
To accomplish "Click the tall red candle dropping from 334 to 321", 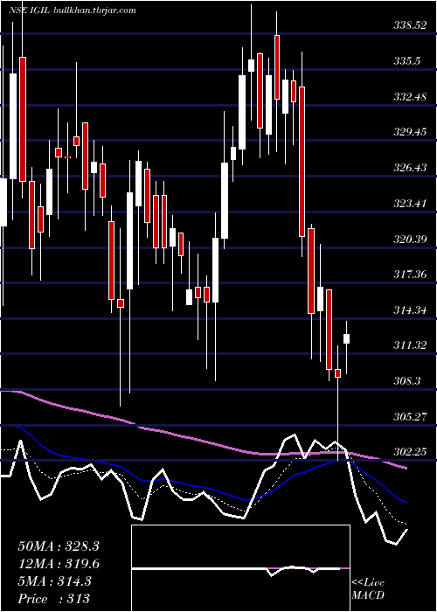I will [x=302, y=162].
